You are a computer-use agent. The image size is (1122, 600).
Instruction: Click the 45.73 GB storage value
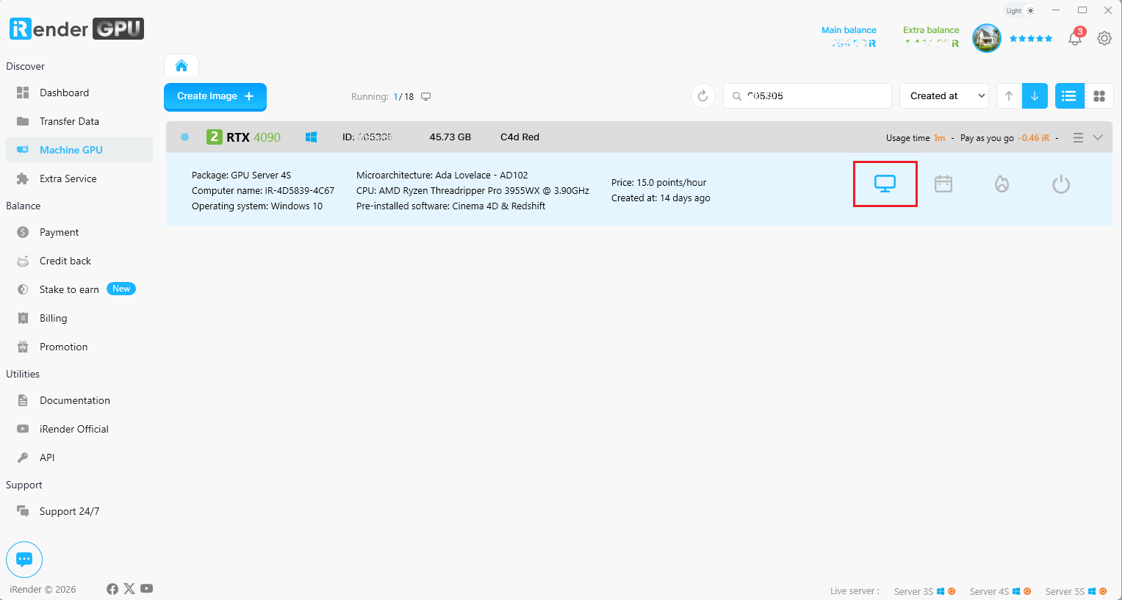[450, 137]
